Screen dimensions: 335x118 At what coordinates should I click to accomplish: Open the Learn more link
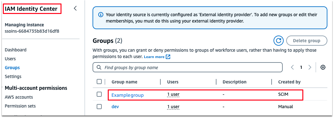tap(154, 57)
